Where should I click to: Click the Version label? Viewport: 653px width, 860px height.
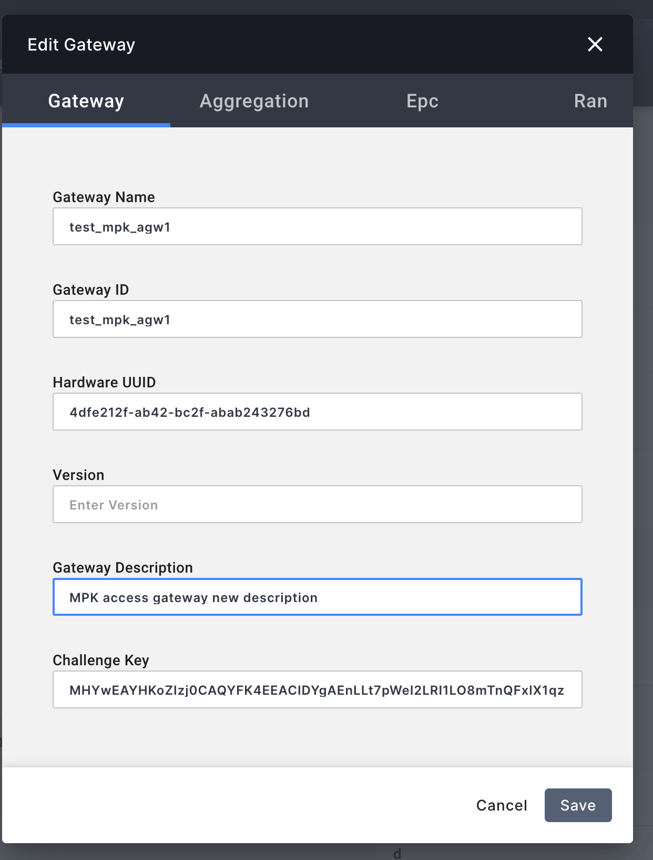pos(79,475)
